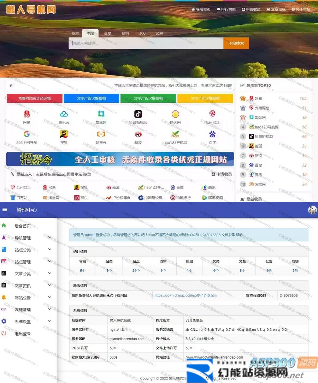Open the 腾讯云 site icon

[x=64, y=114]
